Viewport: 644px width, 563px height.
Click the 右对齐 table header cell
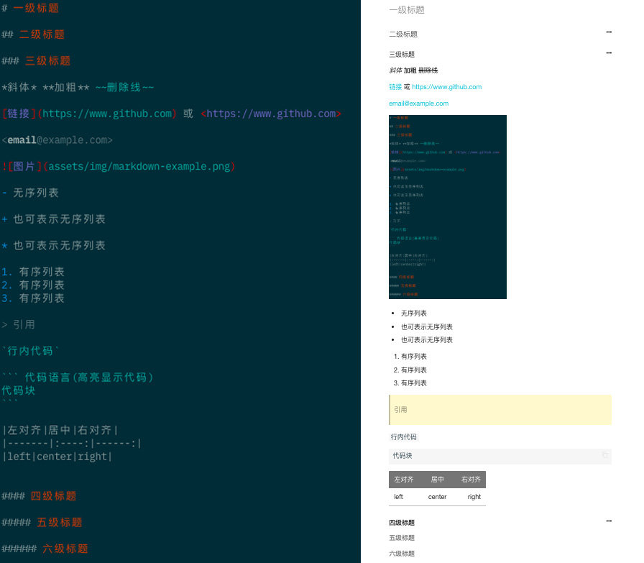pyautogui.click(x=472, y=479)
